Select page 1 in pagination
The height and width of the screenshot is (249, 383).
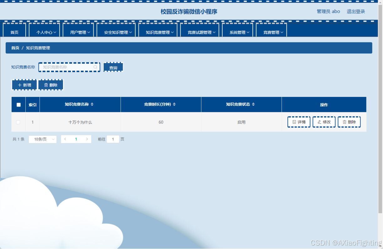pos(76,139)
